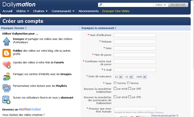Click 'Vous ne pouvez pas lire ?' link

[x=165, y=116]
